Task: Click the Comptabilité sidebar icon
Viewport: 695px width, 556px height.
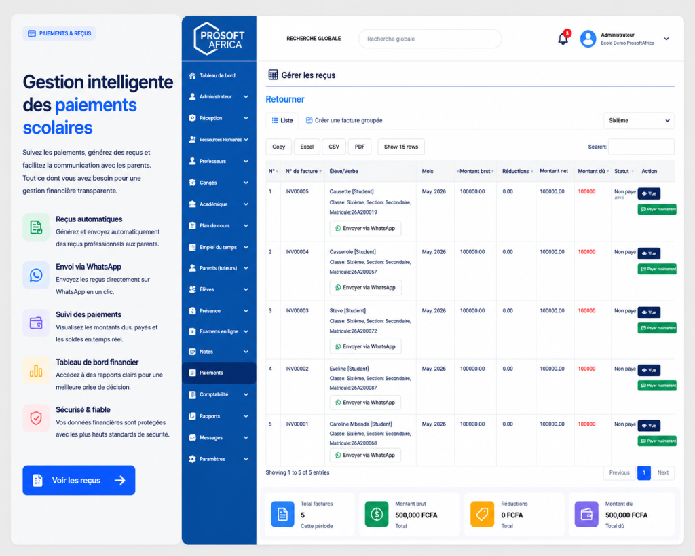Action: coord(192,394)
